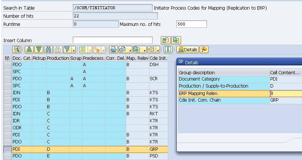Select the ERP Mapping Relev. row in Details

point(224,93)
